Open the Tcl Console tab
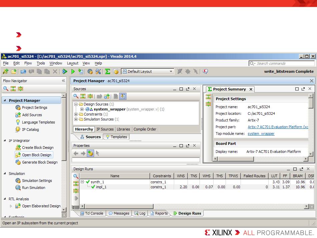317x238 pixels. click(x=92, y=213)
